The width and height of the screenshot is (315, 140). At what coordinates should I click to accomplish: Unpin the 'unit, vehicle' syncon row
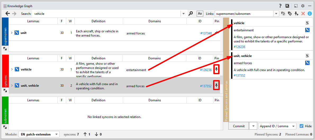(216, 85)
